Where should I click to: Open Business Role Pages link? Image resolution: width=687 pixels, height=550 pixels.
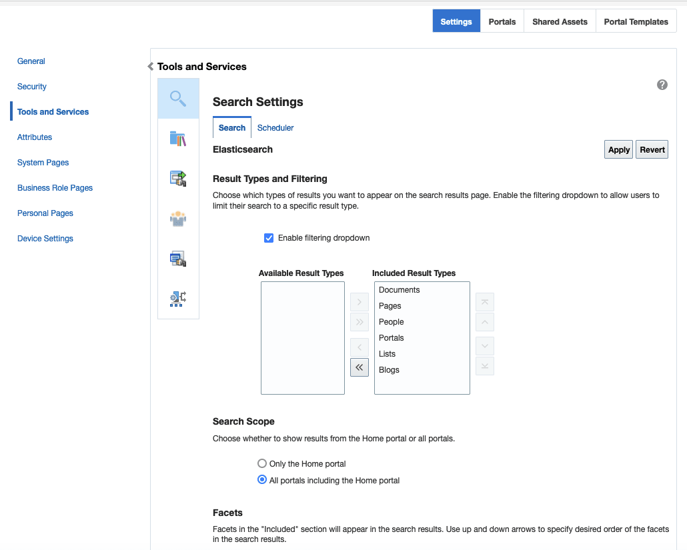(55, 188)
